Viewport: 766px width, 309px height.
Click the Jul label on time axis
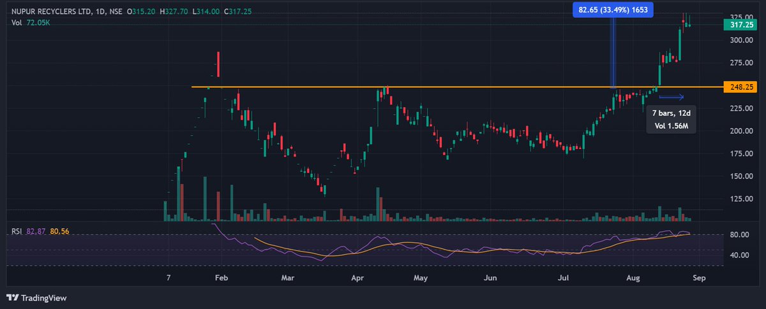coord(564,278)
